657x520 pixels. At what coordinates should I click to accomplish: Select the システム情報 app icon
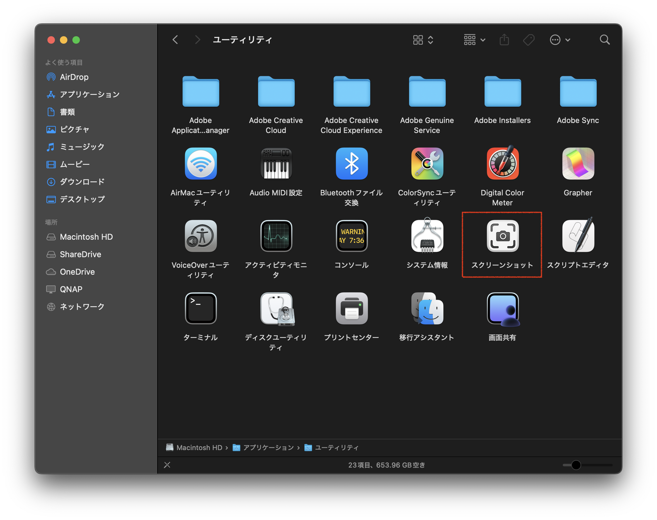(x=427, y=236)
